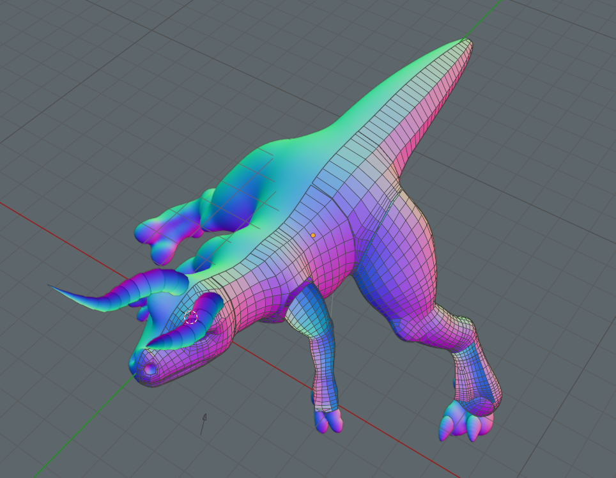Click the white dashed circular brush cursor
This screenshot has height=478, width=616.
(191, 317)
